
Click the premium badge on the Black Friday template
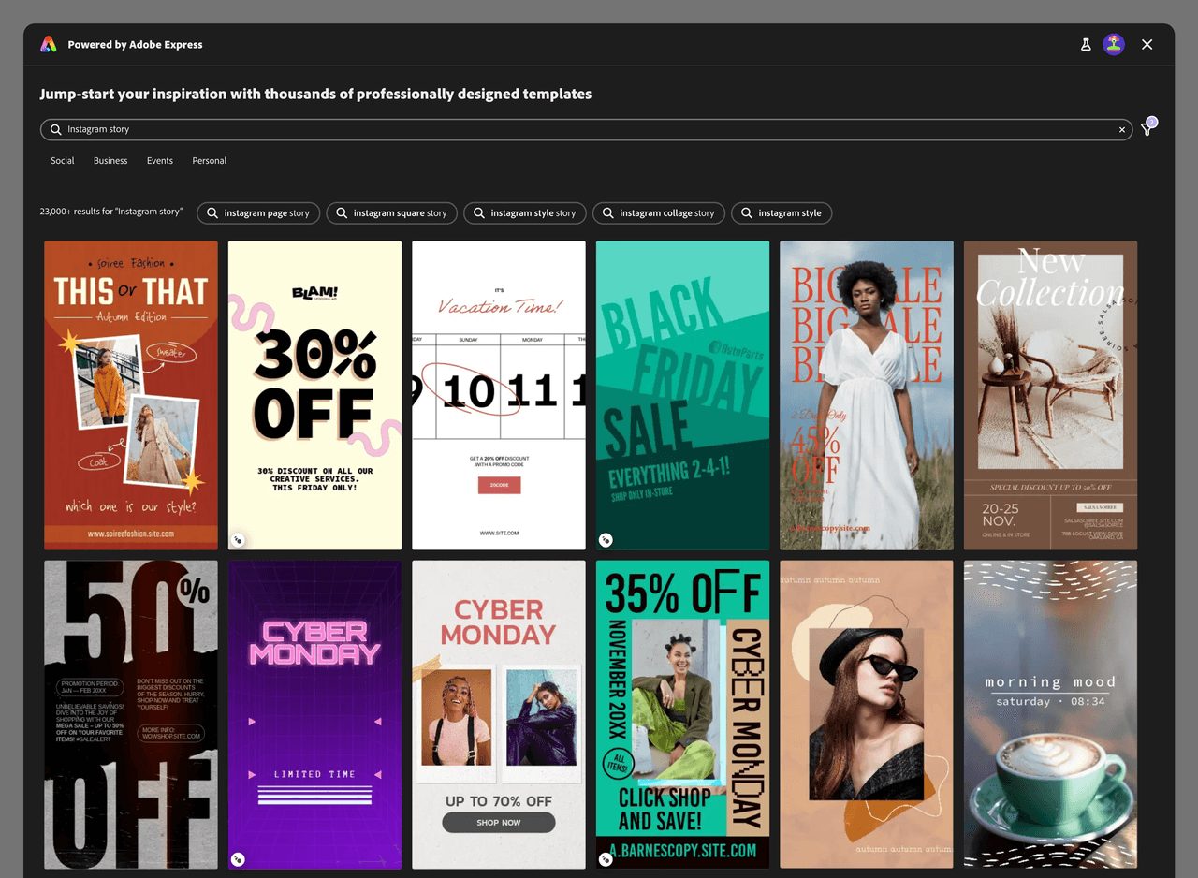pos(606,540)
